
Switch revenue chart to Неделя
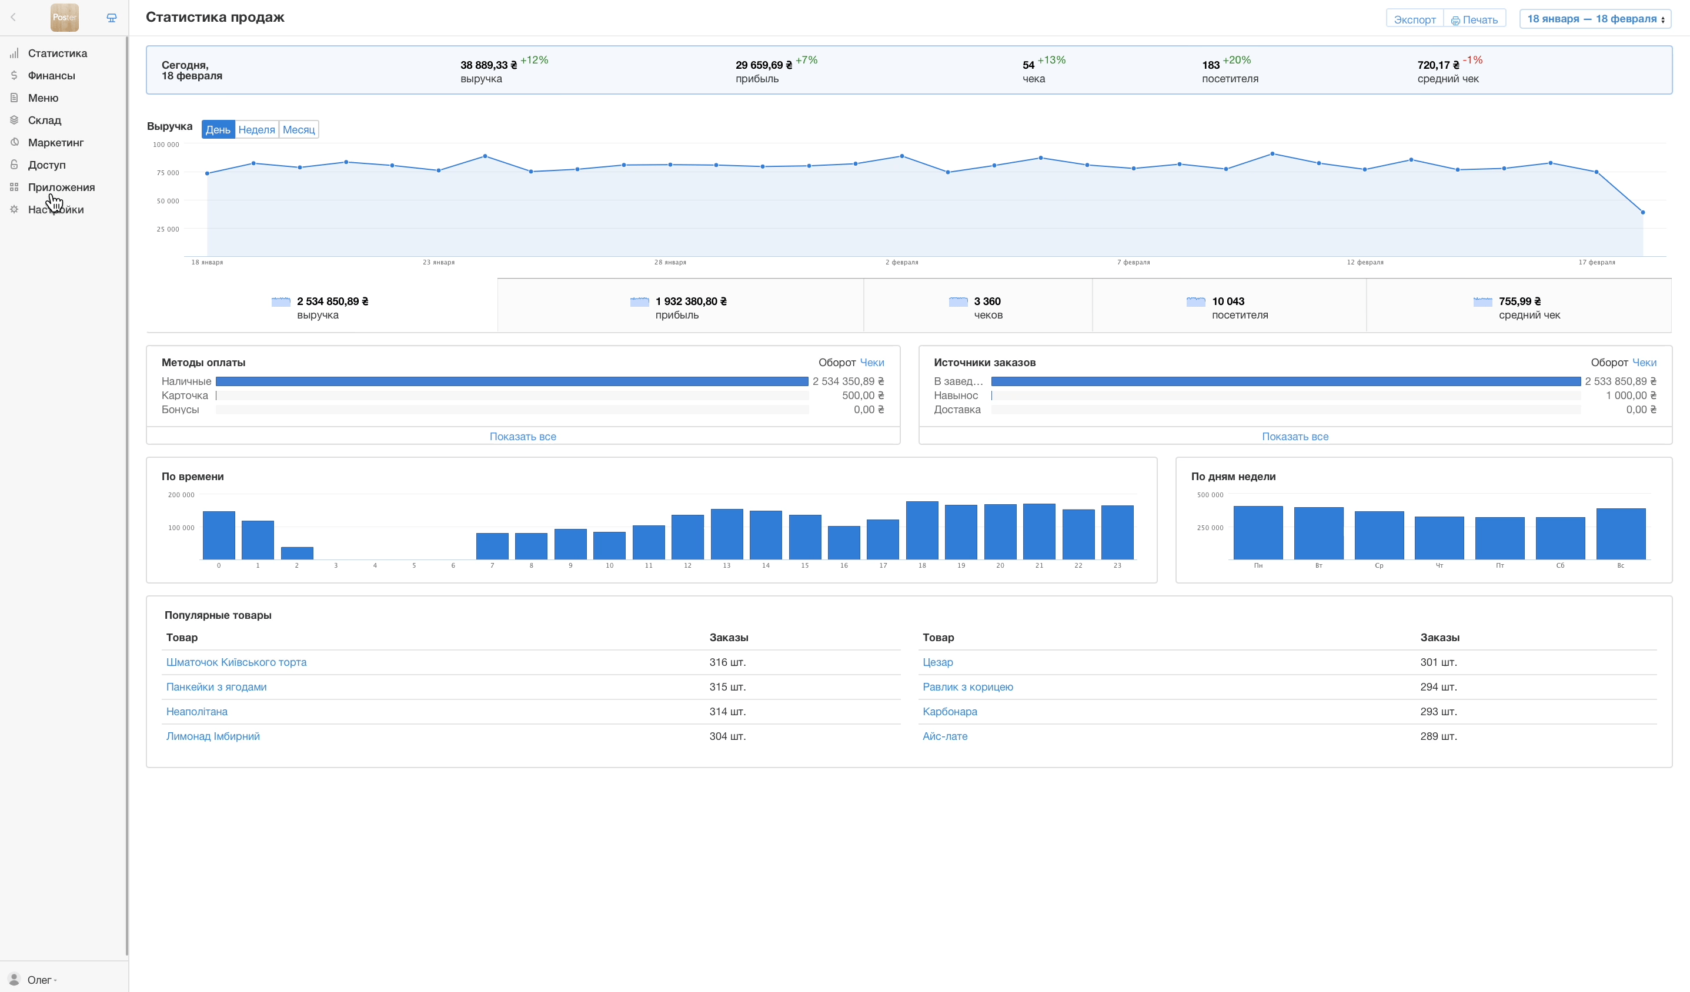pos(256,129)
